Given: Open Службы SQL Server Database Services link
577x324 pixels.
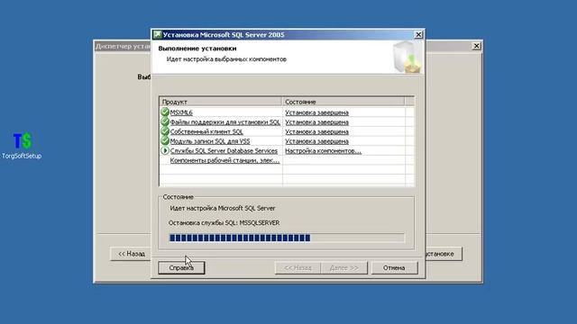Looking at the screenshot, I should click(224, 150).
